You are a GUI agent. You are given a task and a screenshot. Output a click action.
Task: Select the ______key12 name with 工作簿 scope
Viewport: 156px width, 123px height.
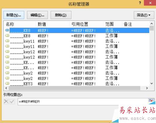[22, 57]
